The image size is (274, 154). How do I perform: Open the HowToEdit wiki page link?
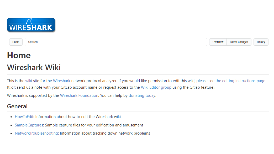click(24, 117)
